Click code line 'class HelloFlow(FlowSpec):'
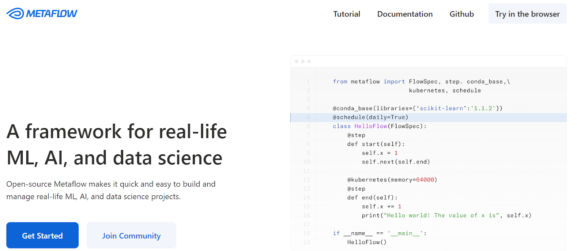577x251 pixels. 379,126
